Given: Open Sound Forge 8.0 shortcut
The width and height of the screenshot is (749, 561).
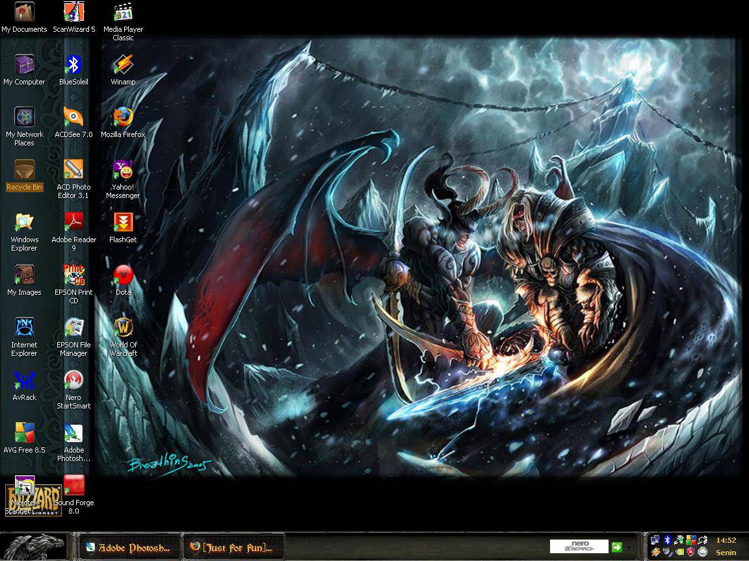Looking at the screenshot, I should click(73, 495).
